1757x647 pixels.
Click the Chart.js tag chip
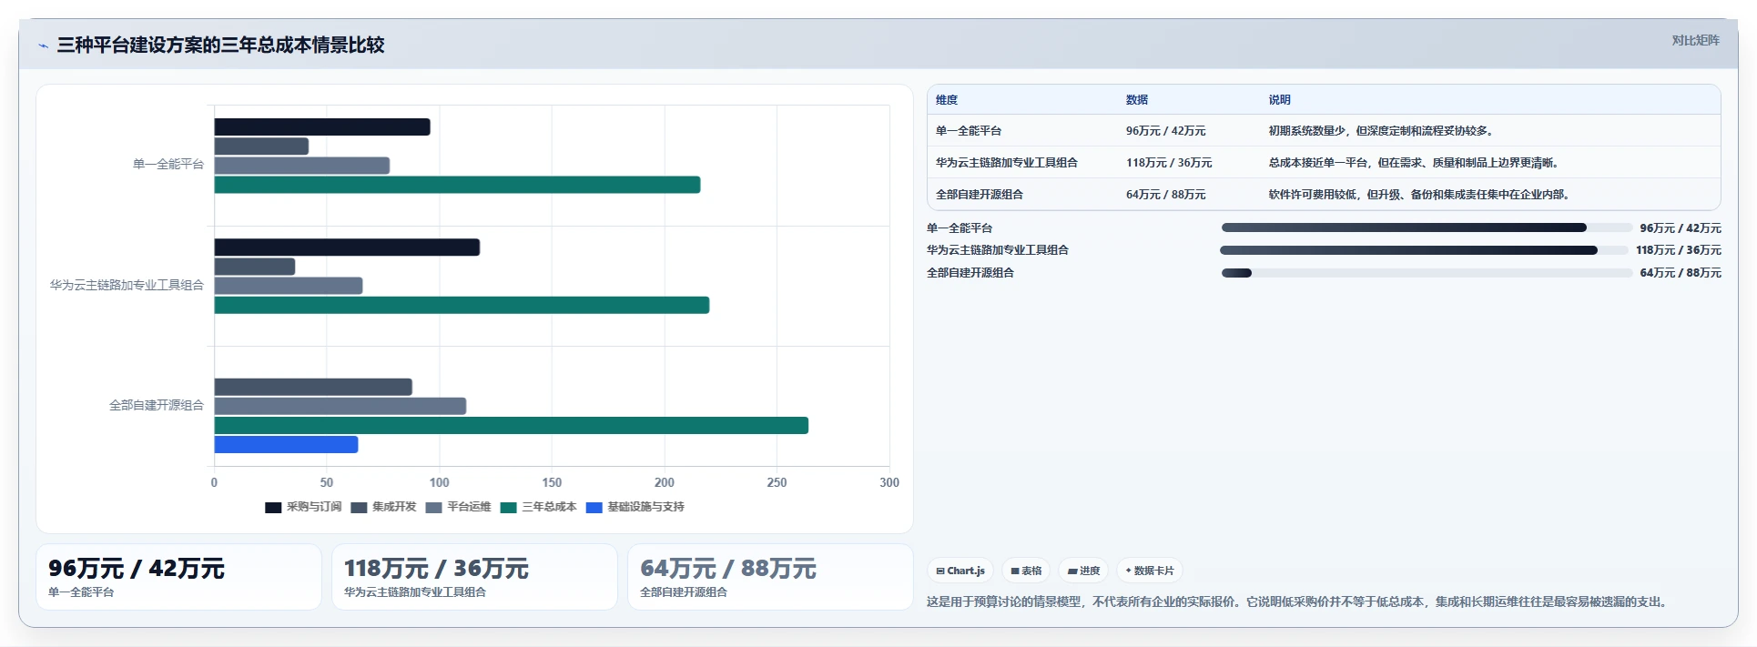960,571
